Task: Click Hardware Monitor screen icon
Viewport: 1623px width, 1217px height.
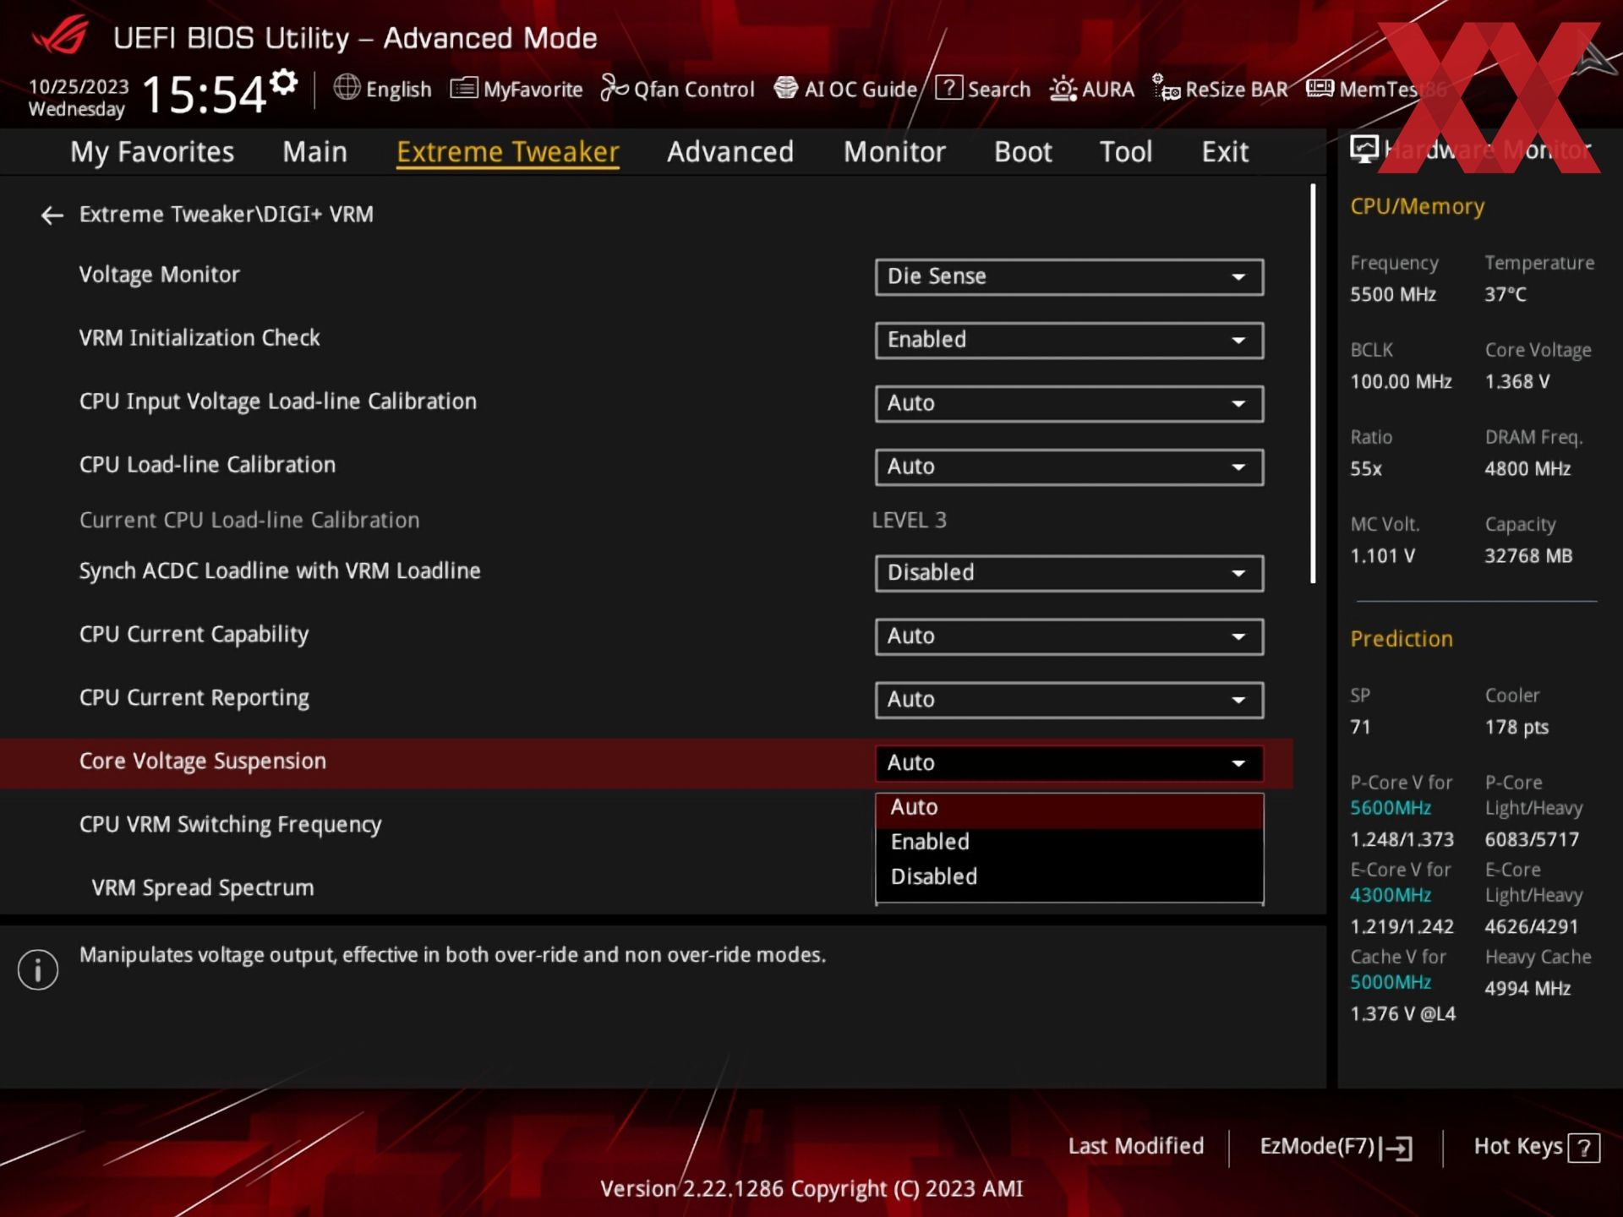Action: 1363,150
